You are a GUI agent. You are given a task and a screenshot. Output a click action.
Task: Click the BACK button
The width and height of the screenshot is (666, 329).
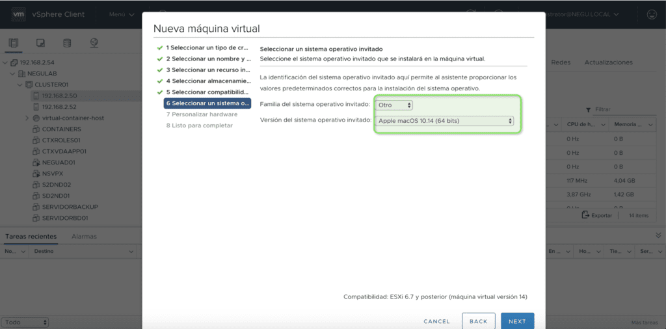(x=478, y=321)
